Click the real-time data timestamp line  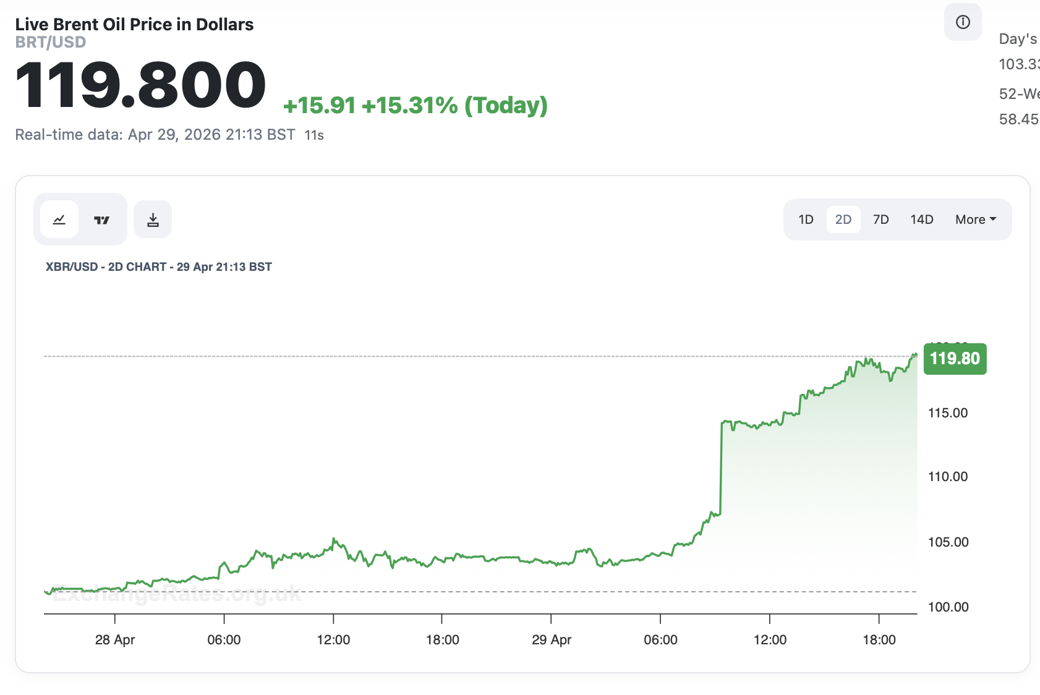pyautogui.click(x=155, y=135)
